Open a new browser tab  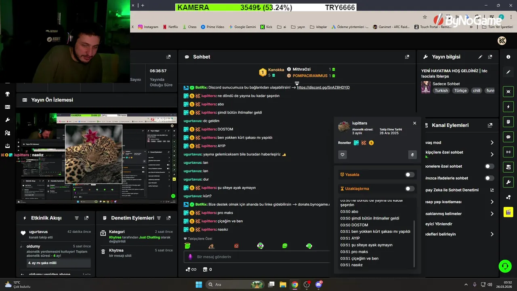143,5
